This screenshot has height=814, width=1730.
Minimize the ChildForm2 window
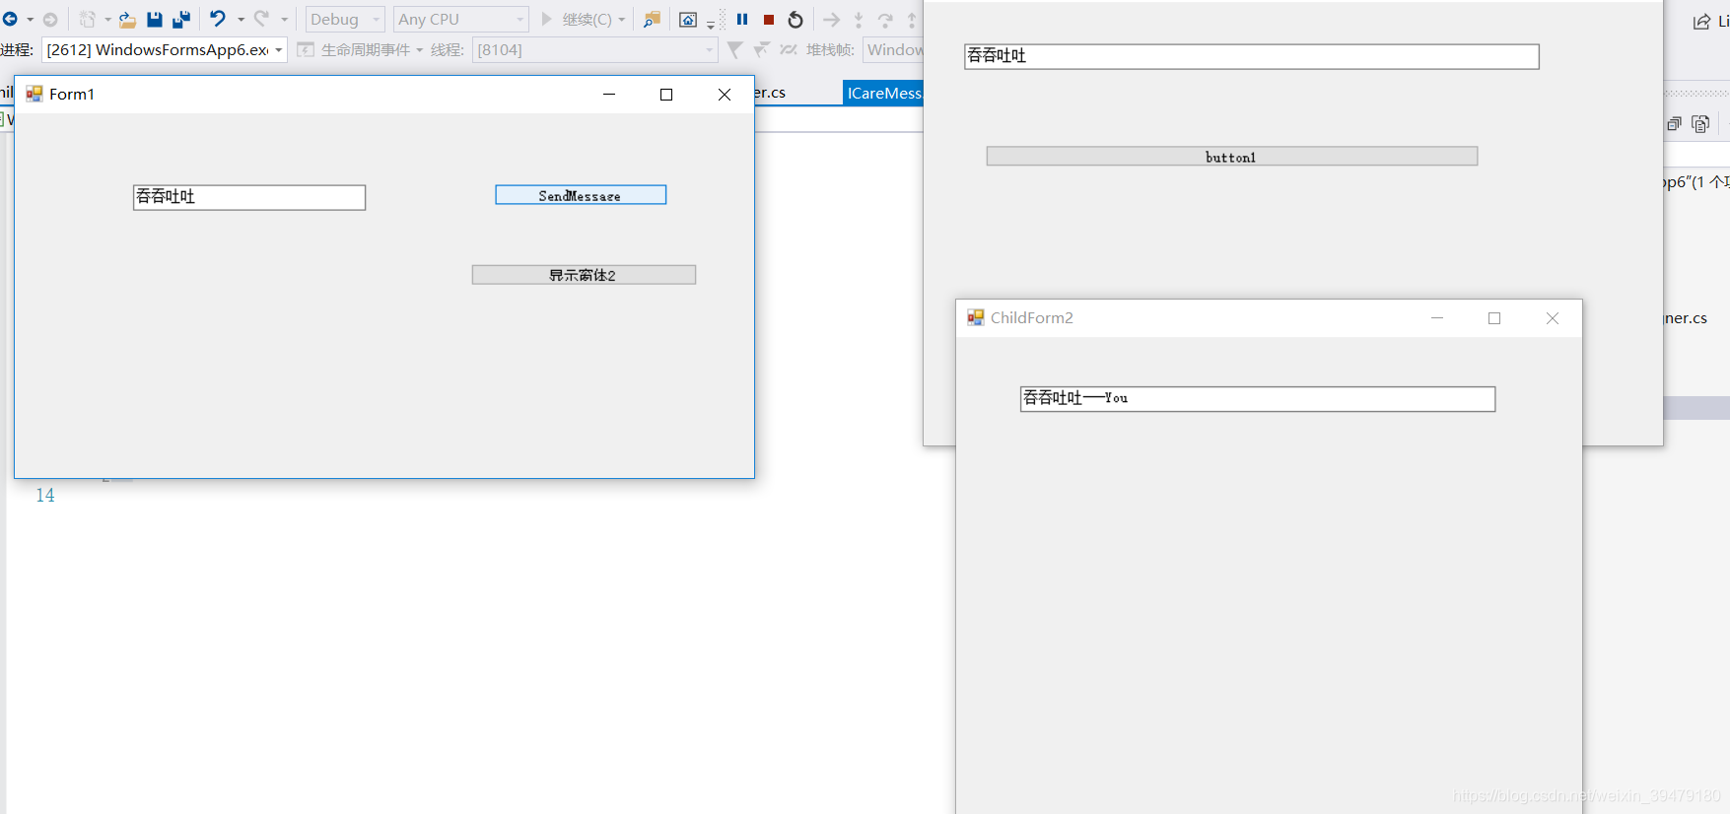coord(1437,318)
